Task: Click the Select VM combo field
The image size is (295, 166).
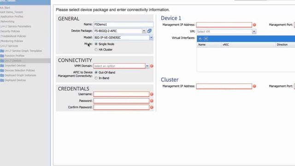Action: click(224, 32)
